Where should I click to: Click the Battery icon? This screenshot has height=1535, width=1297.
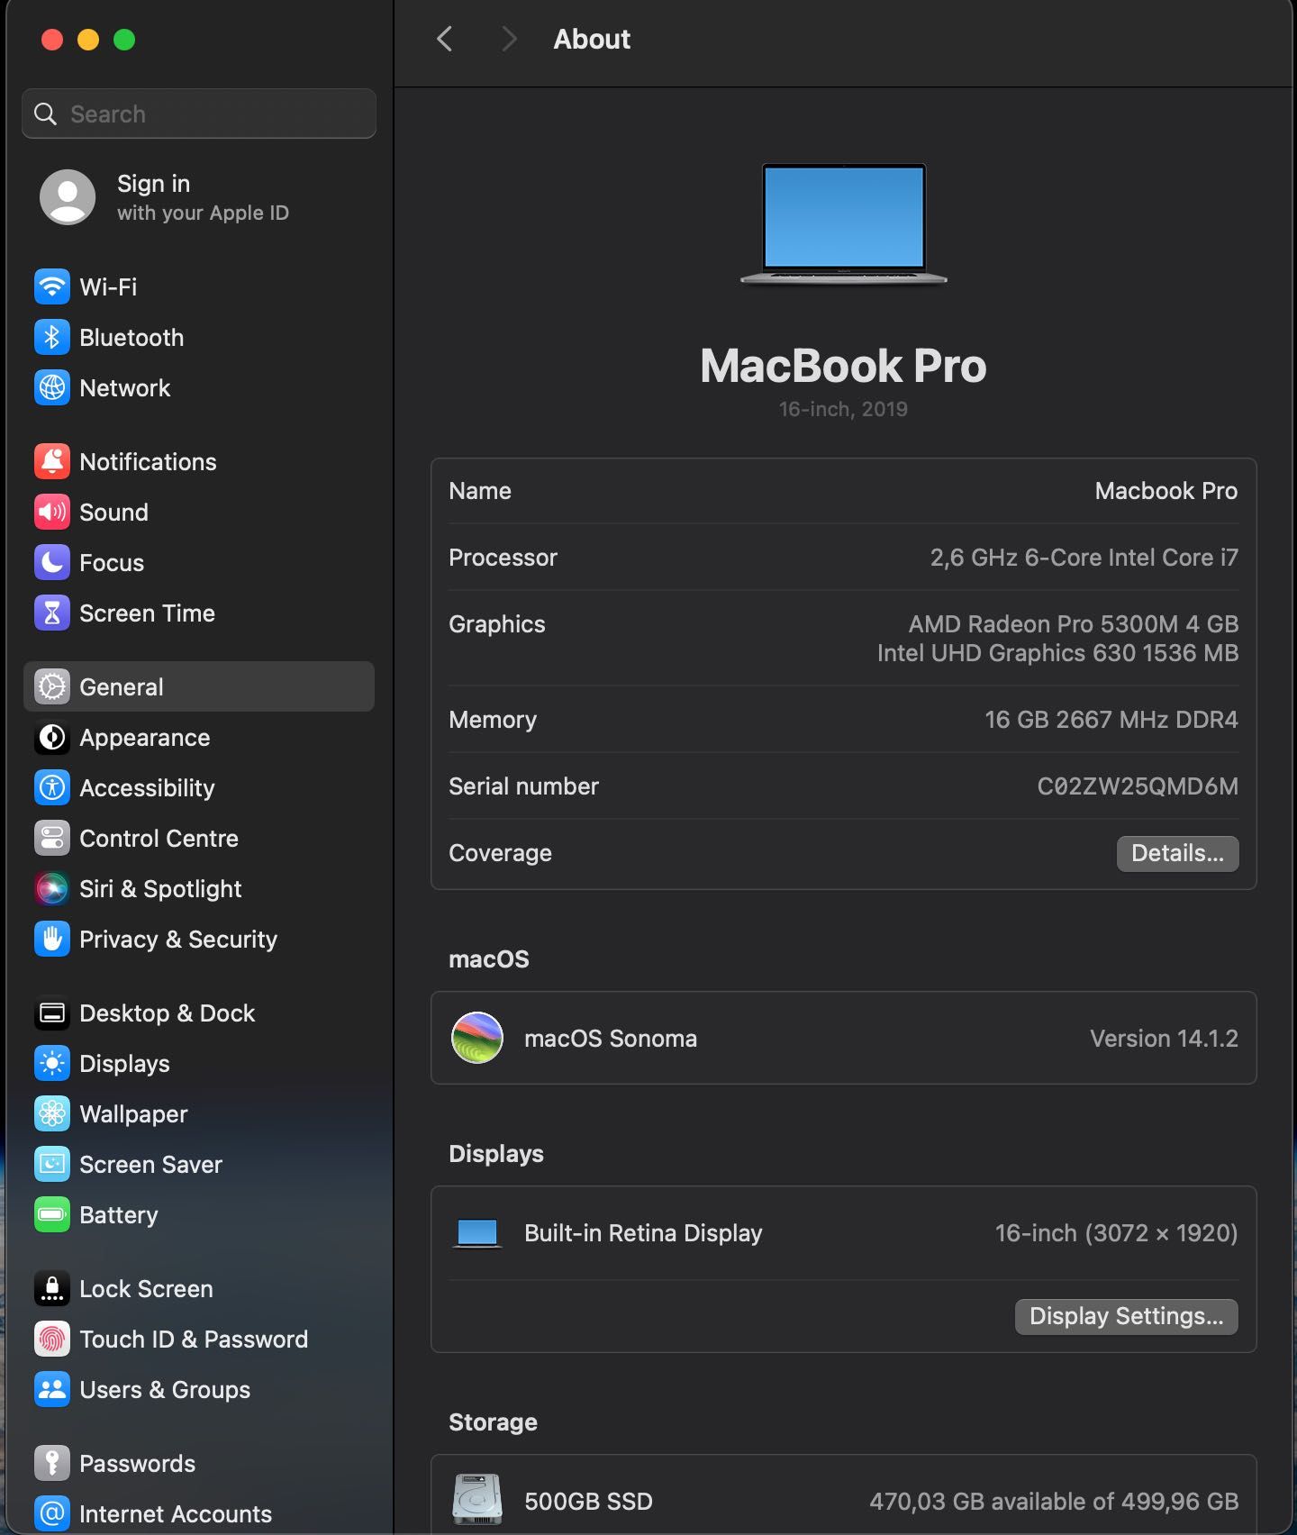52,1215
